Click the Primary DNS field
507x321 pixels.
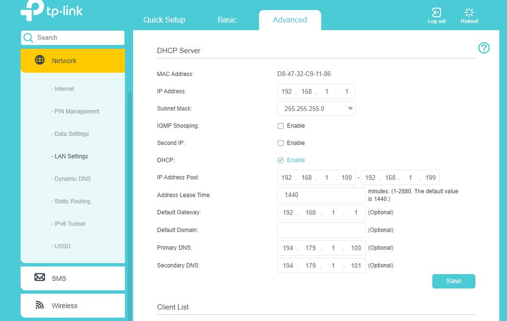(x=321, y=248)
